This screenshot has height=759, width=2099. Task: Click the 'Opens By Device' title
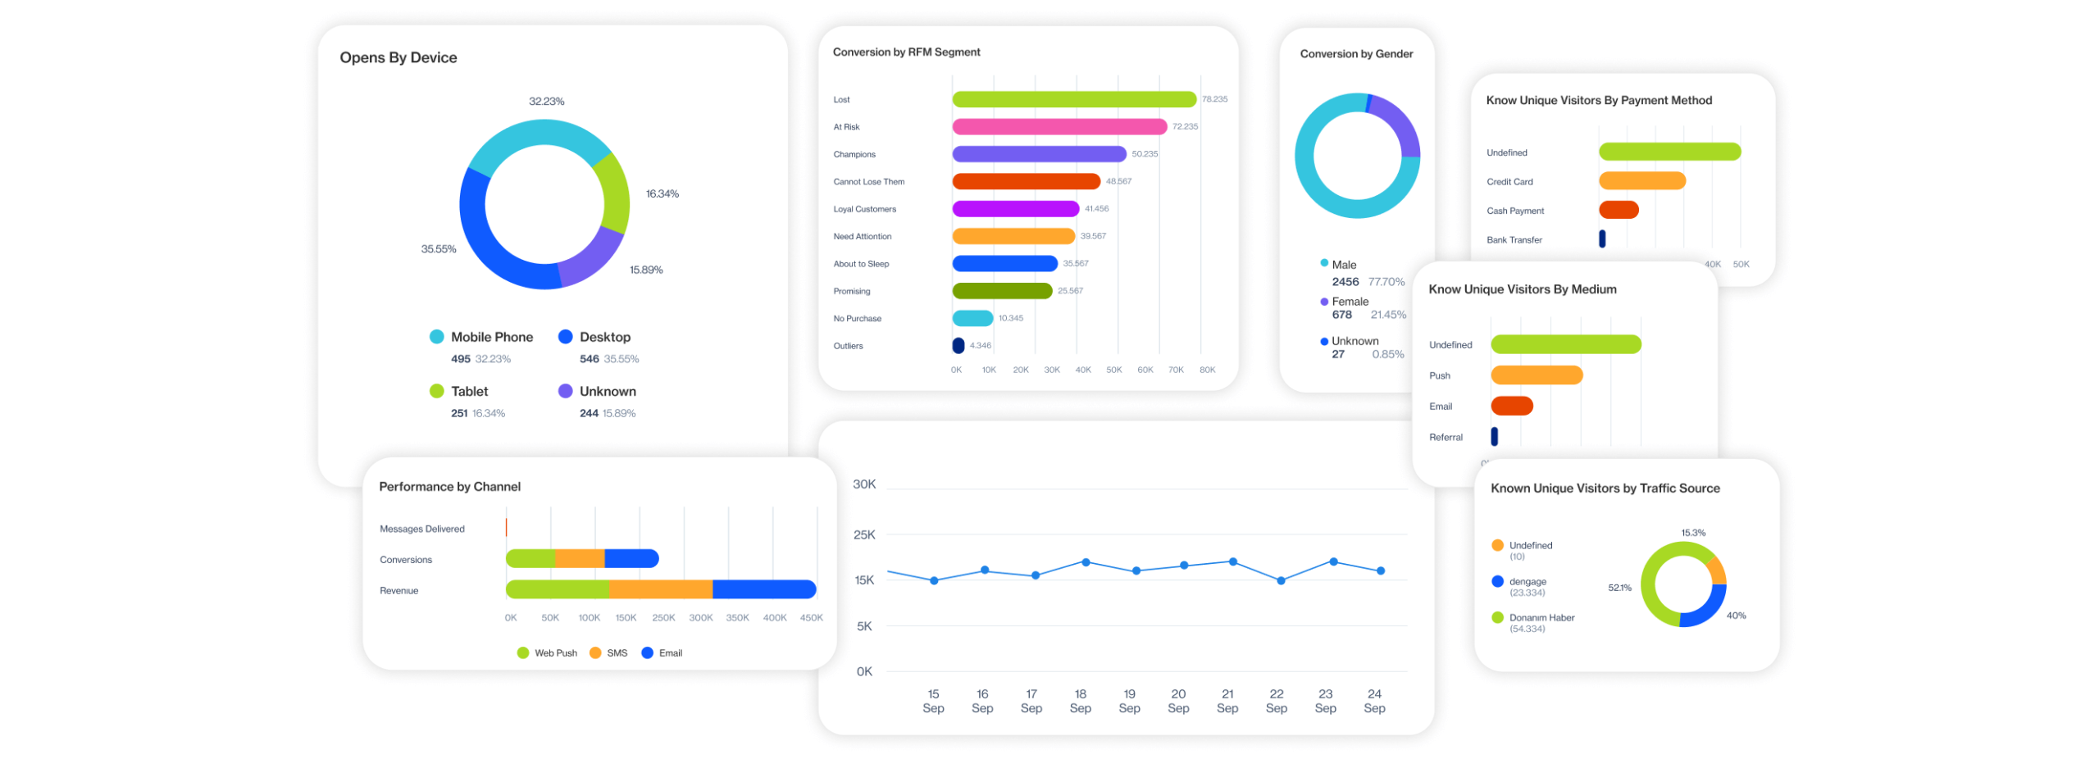click(x=398, y=57)
